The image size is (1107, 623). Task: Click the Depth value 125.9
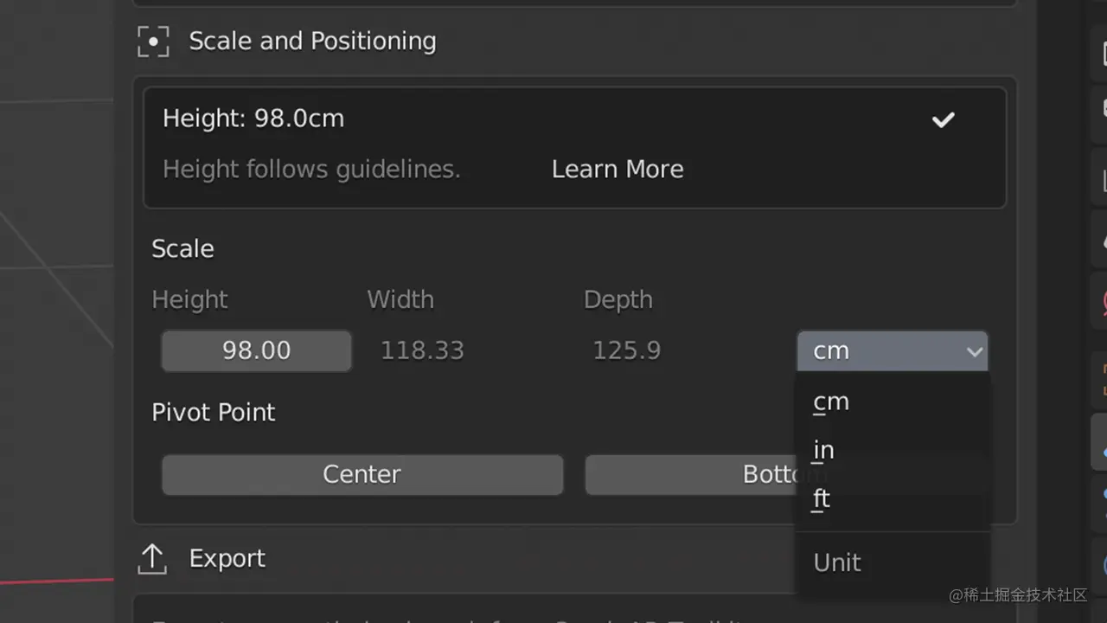pos(626,350)
